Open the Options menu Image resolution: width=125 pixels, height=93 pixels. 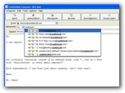pyautogui.click(x=33, y=11)
